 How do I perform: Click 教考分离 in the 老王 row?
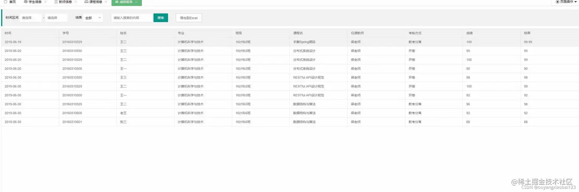coord(415,113)
